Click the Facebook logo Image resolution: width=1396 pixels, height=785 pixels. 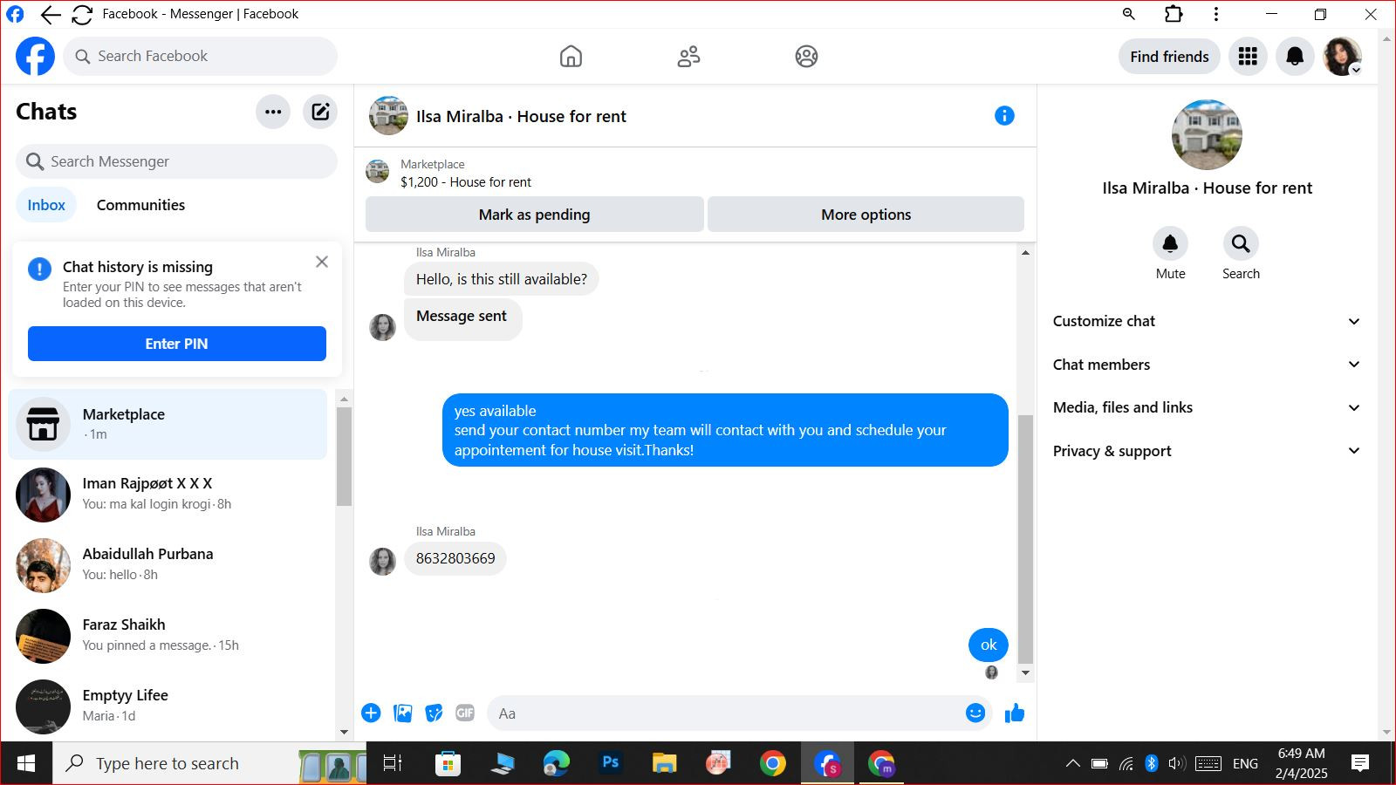point(35,57)
